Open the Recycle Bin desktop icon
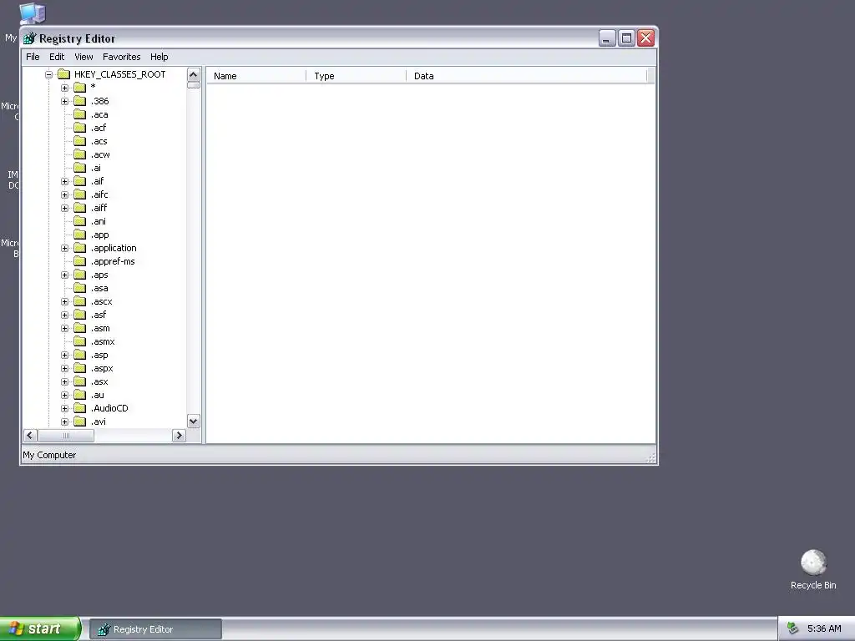Viewport: 855px width, 641px height. pyautogui.click(x=813, y=569)
